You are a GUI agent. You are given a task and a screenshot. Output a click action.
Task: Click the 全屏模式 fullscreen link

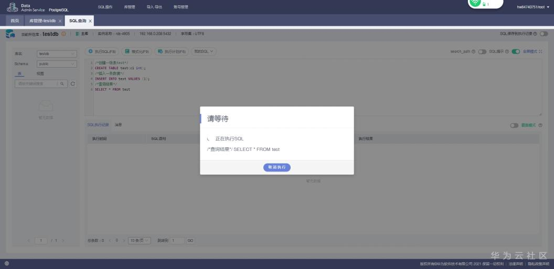point(532,51)
